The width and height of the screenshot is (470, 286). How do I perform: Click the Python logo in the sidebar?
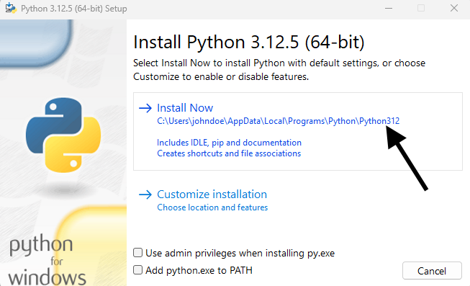pyautogui.click(x=63, y=135)
